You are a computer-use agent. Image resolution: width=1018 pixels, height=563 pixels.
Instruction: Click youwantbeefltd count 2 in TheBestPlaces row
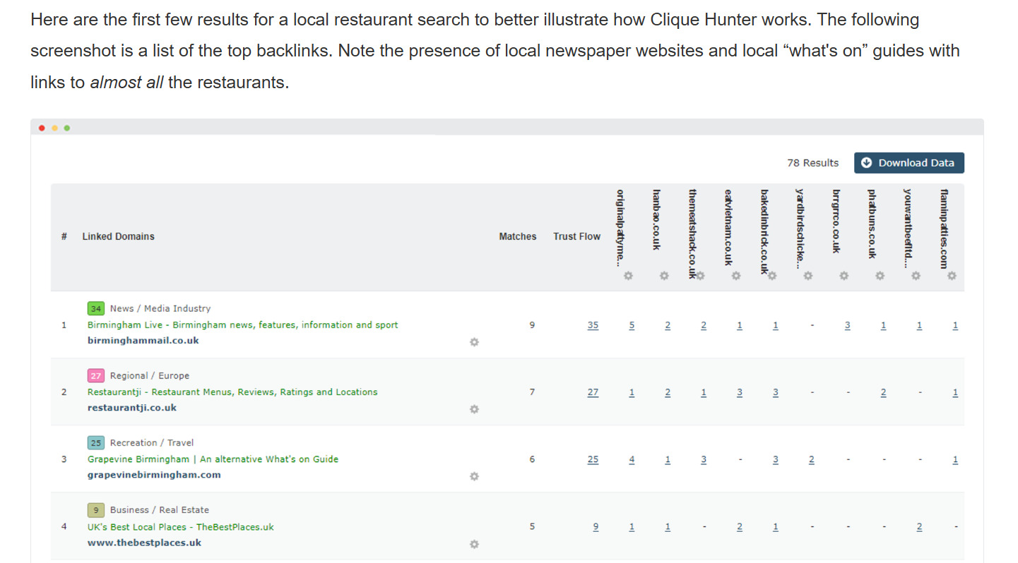point(919,527)
